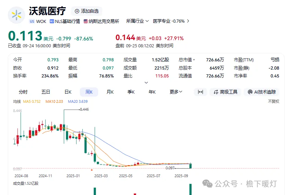Switch to 月K chart tab
This screenshot has width=286, height=195.
click(110, 92)
